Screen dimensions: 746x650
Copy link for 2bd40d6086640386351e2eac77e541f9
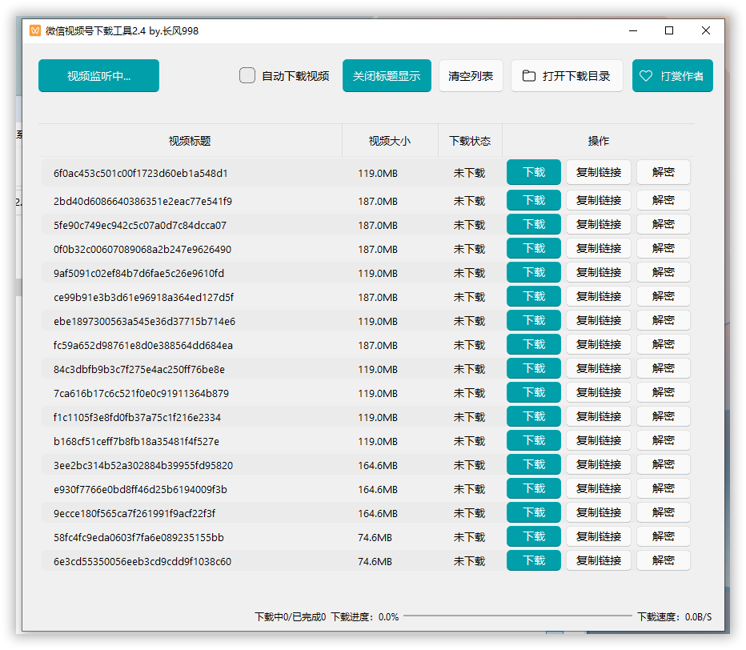[599, 200]
